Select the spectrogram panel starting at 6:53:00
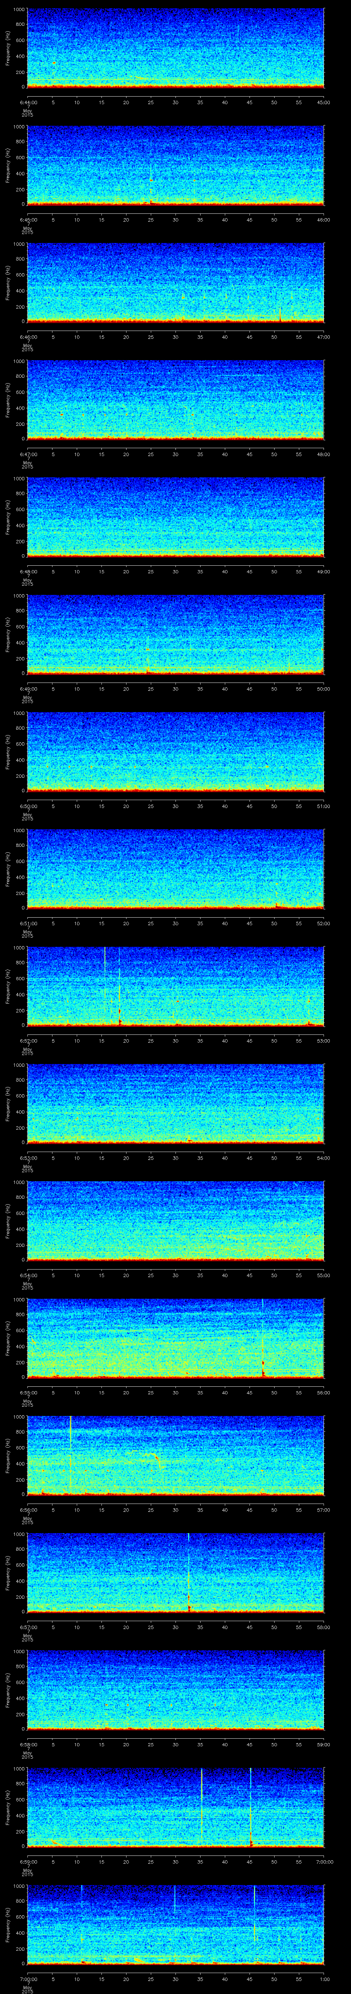 [x=175, y=1103]
